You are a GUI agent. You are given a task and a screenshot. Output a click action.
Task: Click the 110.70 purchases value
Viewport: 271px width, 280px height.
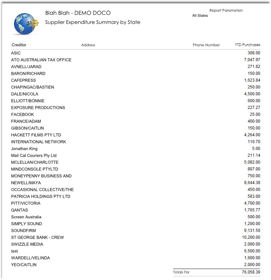(254, 142)
